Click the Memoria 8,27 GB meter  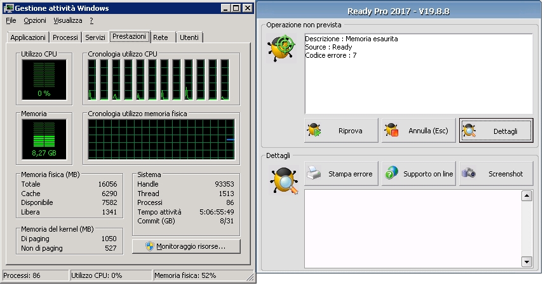44,139
